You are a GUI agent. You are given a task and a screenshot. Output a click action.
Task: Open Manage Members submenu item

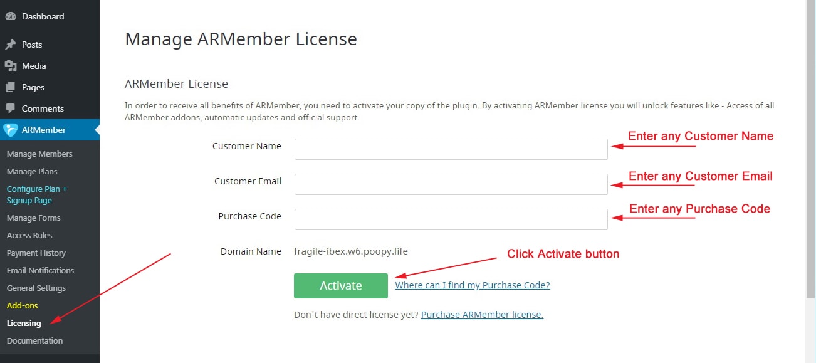[39, 154]
